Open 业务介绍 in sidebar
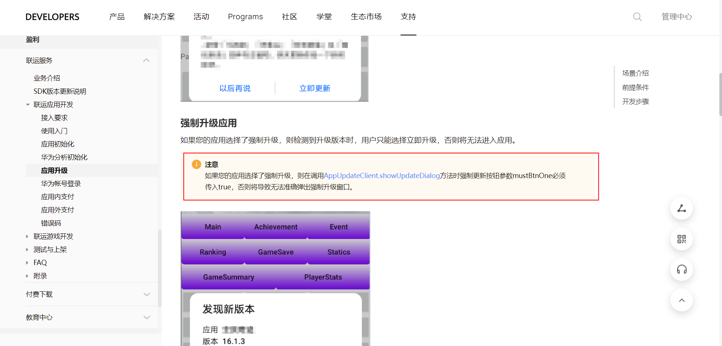 click(x=47, y=78)
